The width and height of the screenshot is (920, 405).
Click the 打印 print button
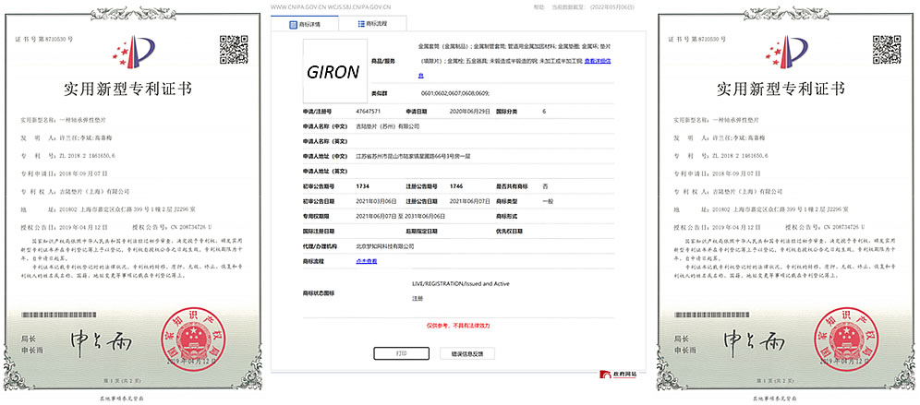pos(401,353)
